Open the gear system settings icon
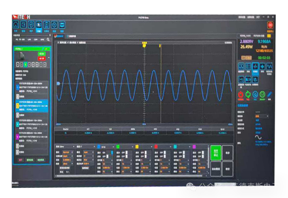The width and height of the screenshot is (288, 198). pos(54,25)
